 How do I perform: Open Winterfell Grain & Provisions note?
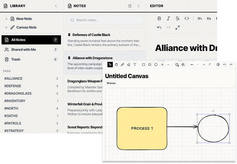83,109
